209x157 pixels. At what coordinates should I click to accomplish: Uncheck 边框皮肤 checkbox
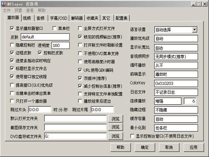[x=12, y=53]
